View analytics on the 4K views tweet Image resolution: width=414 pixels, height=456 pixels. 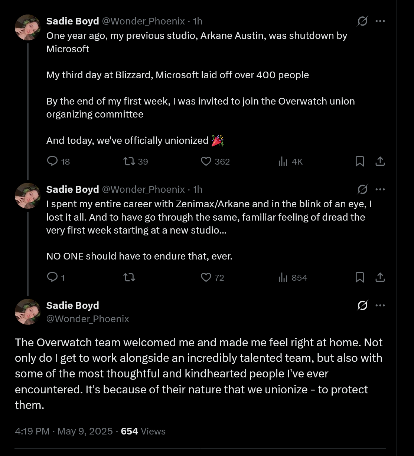pyautogui.click(x=283, y=161)
